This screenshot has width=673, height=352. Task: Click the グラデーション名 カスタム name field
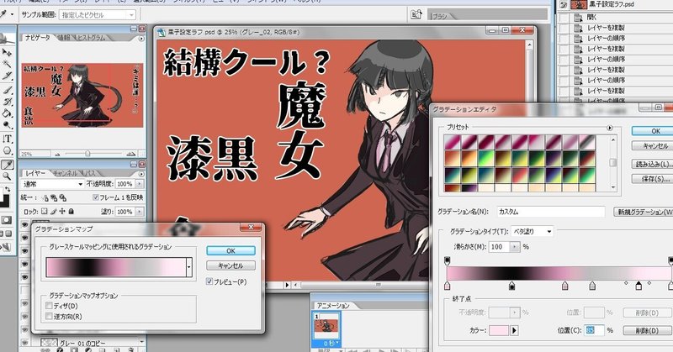coord(551,212)
